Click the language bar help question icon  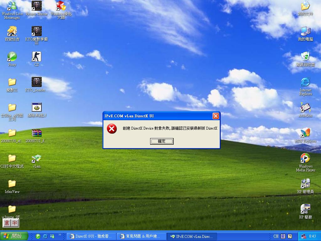coord(290,236)
